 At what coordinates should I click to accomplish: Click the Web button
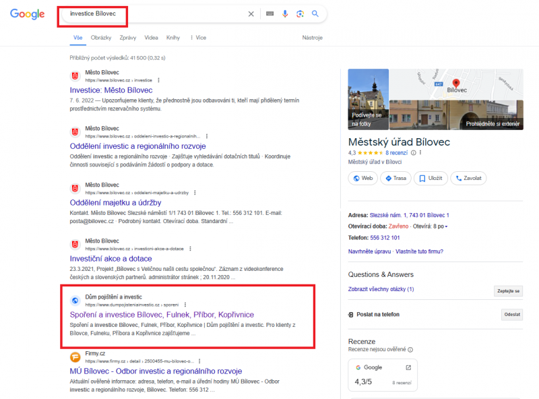pos(363,178)
